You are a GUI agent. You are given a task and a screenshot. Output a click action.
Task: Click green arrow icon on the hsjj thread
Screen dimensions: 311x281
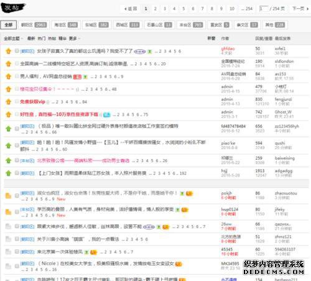coord(9,173)
